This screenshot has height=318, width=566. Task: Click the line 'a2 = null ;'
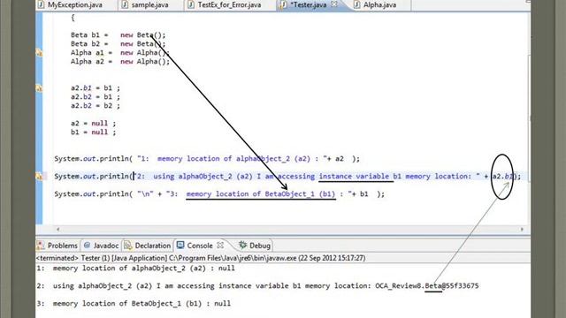(x=93, y=124)
